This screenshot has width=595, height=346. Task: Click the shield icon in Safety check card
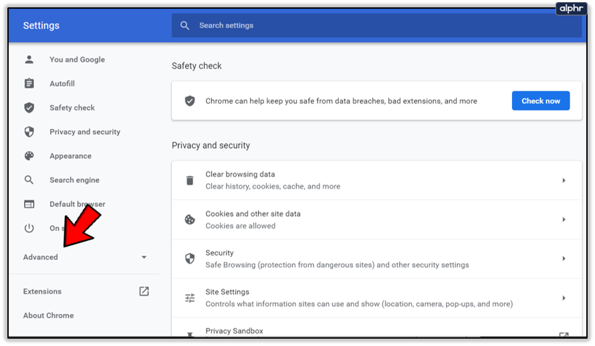[x=190, y=101]
